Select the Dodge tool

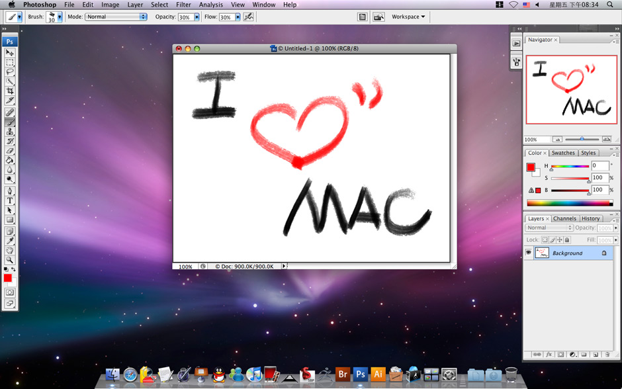tap(9, 179)
